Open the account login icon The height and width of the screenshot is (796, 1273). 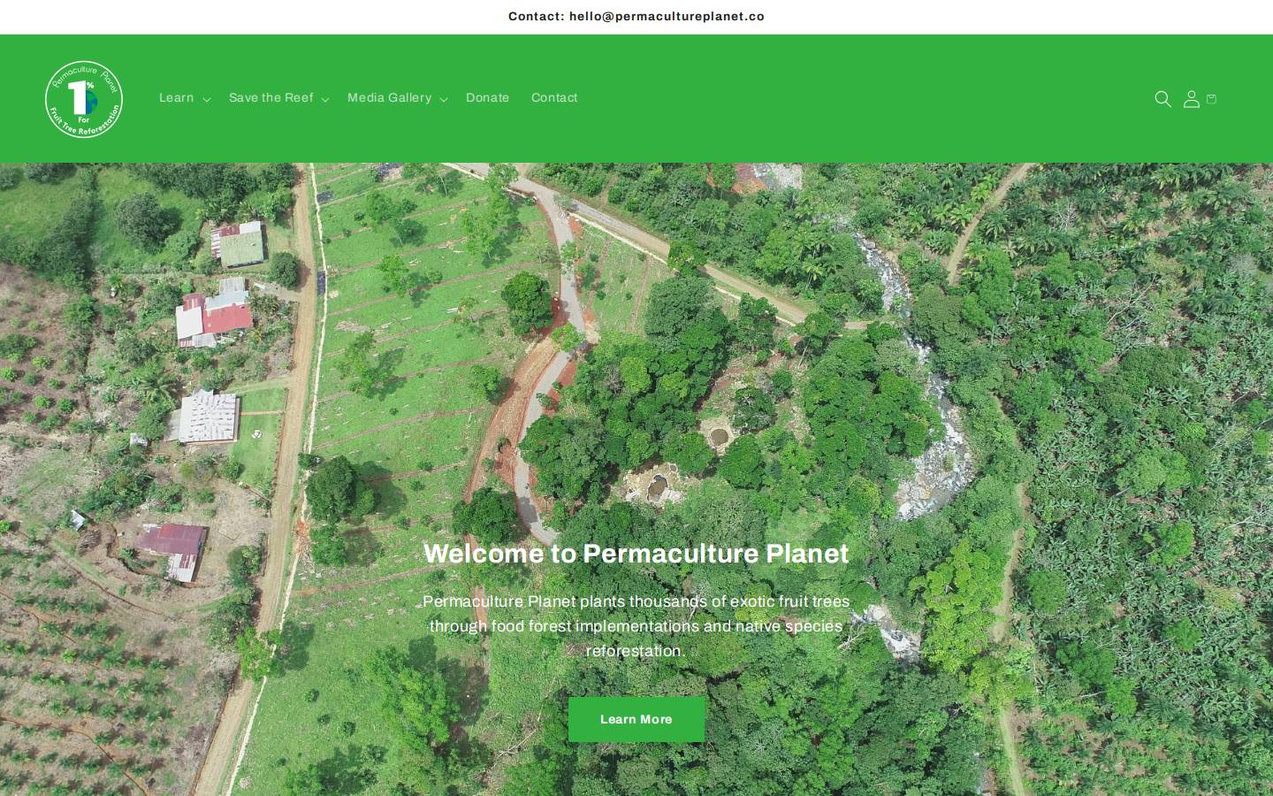click(x=1191, y=99)
